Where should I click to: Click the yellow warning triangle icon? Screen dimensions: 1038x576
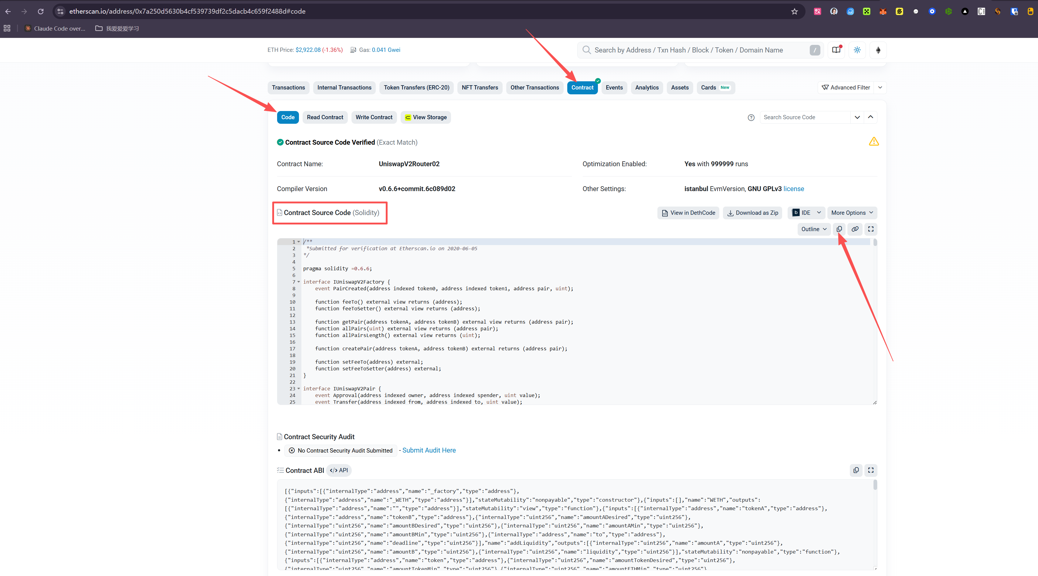(873, 142)
